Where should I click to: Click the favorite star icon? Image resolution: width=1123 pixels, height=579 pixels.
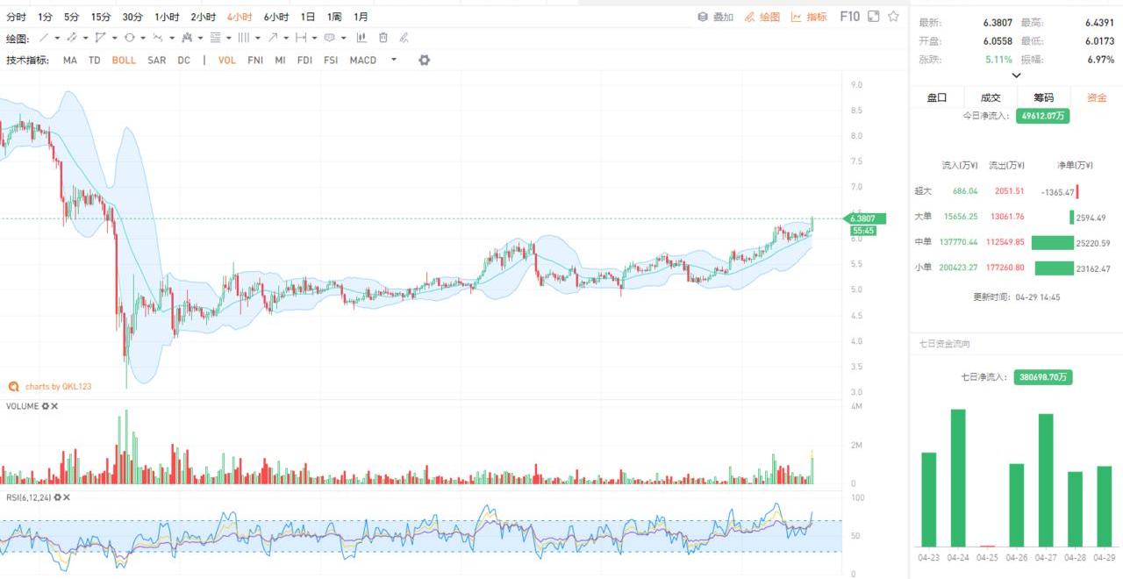[893, 17]
